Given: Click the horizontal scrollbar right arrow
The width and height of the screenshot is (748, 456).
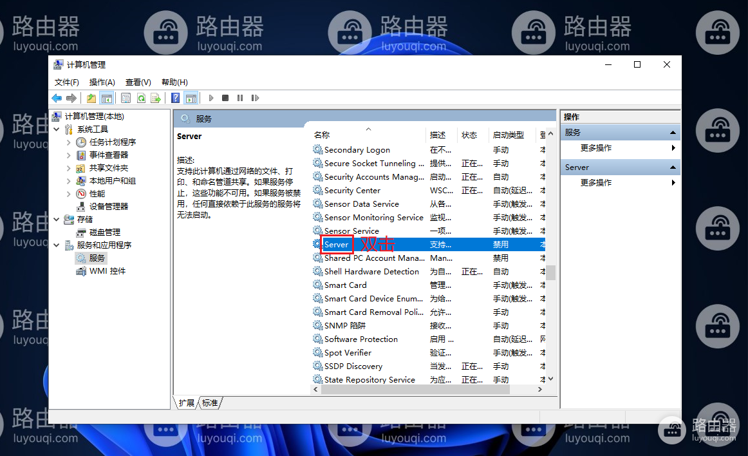Looking at the screenshot, I should click(540, 390).
